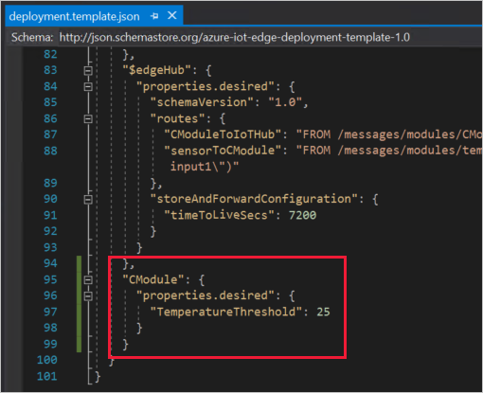Click the FROM route string on line 87
Viewport: 483px width, 393px height.
[x=389, y=134]
